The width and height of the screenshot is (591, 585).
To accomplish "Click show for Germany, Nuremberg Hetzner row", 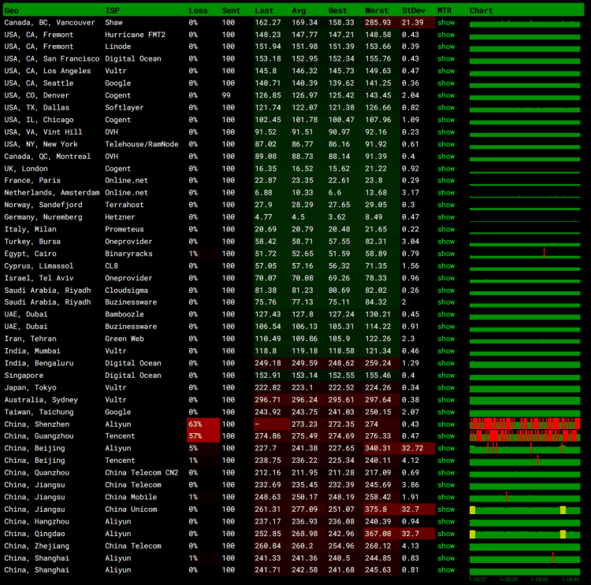I will (446, 217).
